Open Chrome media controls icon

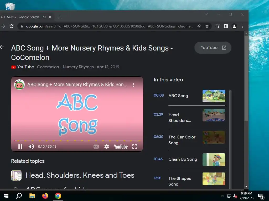(217, 26)
